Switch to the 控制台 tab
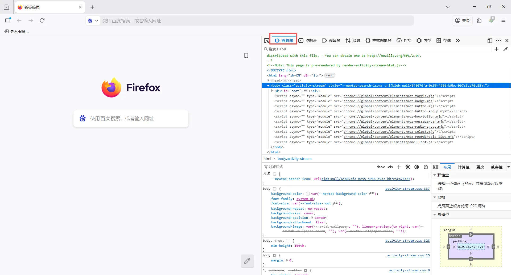 click(x=308, y=41)
